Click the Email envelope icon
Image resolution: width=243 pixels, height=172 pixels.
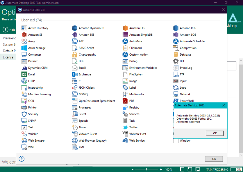click(x=74, y=68)
